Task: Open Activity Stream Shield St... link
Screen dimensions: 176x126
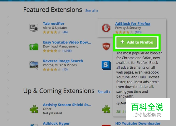Action: (67, 105)
